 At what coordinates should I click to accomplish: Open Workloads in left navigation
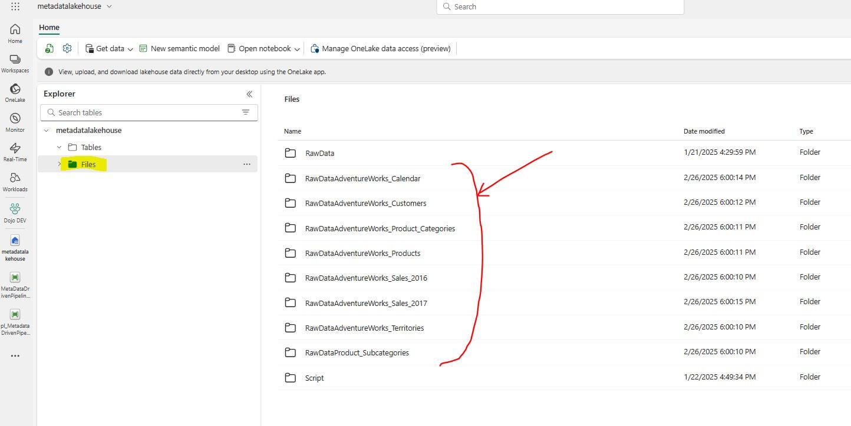pyautogui.click(x=15, y=182)
